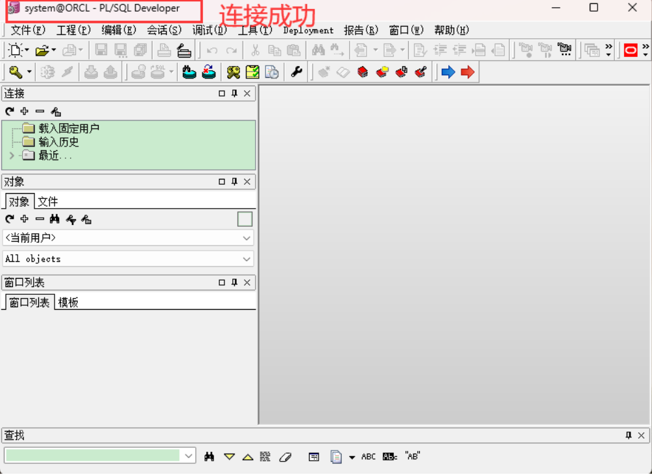The height and width of the screenshot is (475, 652).
Task: Click the Find binoculars icon in main toolbar
Action: click(318, 50)
